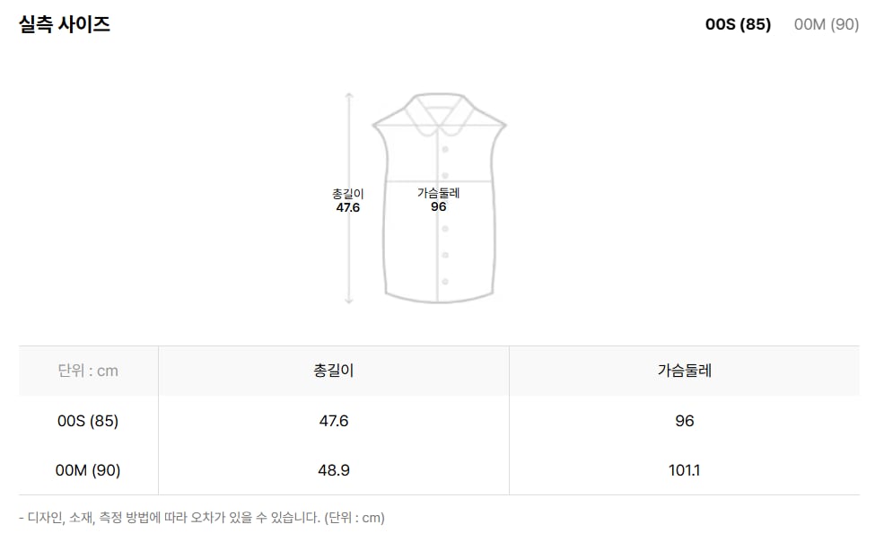The height and width of the screenshot is (542, 875).
Task: Click the 총길이 column header
Action: tap(334, 371)
